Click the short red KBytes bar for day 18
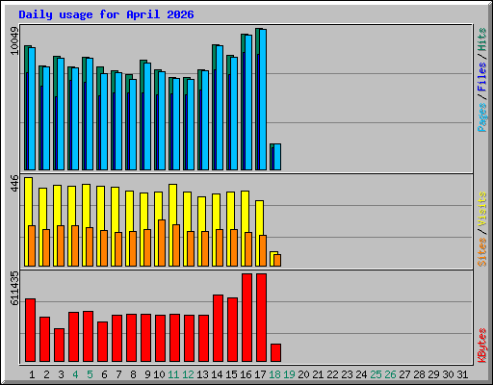Image resolution: width=493 pixels, height=385 pixels. click(275, 352)
